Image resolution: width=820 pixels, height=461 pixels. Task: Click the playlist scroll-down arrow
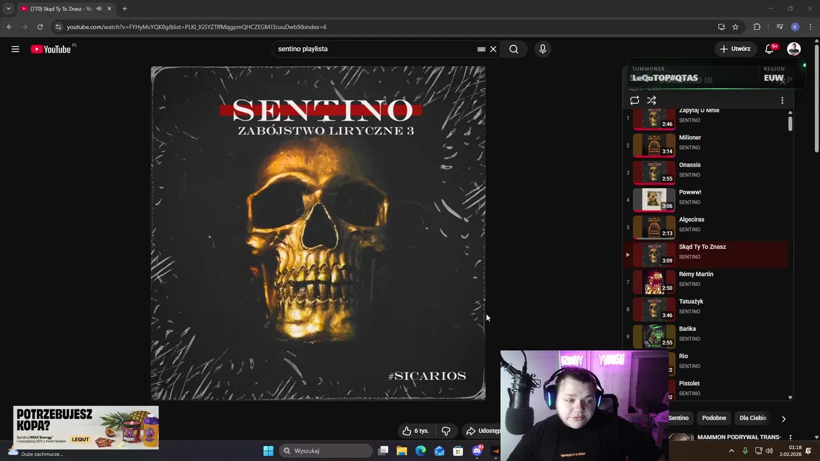pos(790,398)
